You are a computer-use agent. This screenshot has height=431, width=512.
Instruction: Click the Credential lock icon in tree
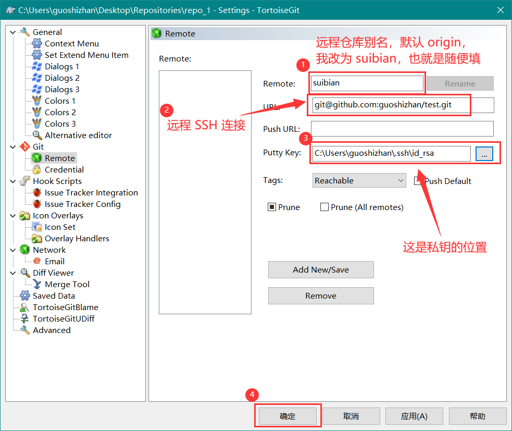(x=36, y=170)
